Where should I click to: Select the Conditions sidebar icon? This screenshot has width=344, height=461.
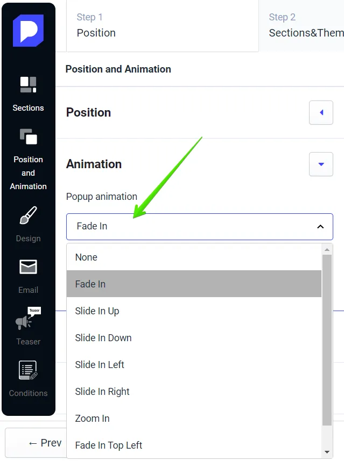click(x=28, y=370)
